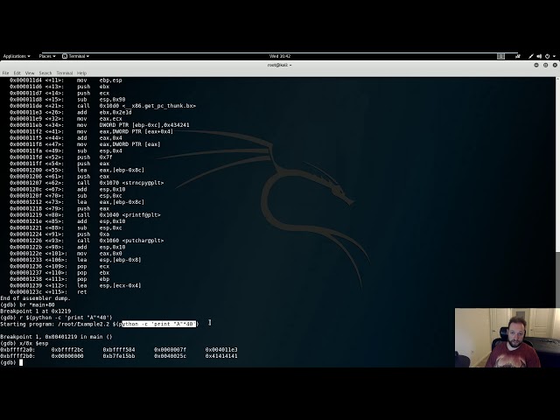Click the volume speaker icon in the top bar
Image resolution: width=560 pixels, height=420 pixels.
pyautogui.click(x=539, y=56)
